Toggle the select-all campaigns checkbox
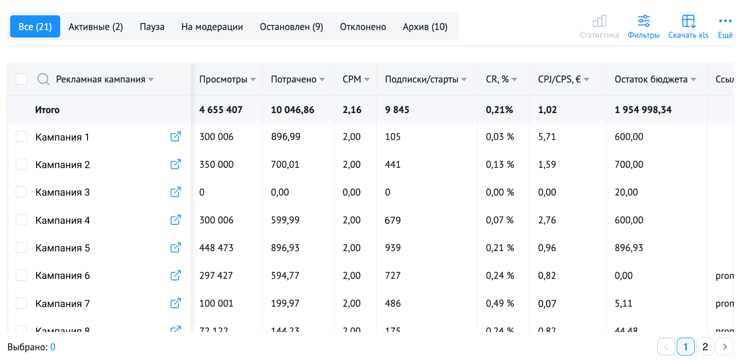The height and width of the screenshot is (360, 745). tap(21, 80)
